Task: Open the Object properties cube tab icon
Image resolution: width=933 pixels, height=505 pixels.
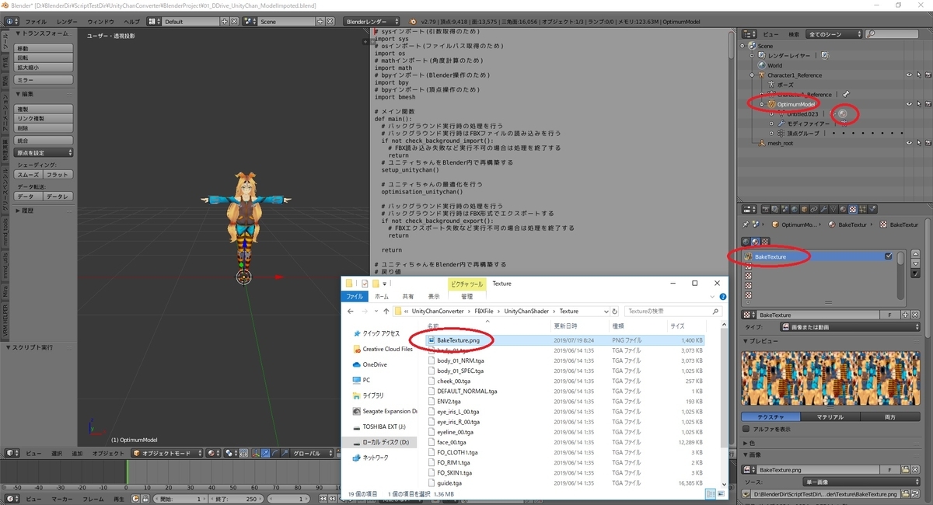Action: (804, 209)
